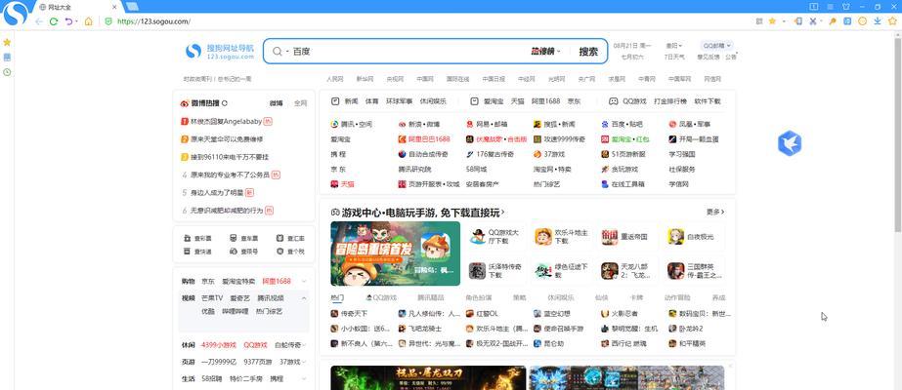Click the yellow smiley face toolbar icon
The width and height of the screenshot is (902, 390).
862,21
